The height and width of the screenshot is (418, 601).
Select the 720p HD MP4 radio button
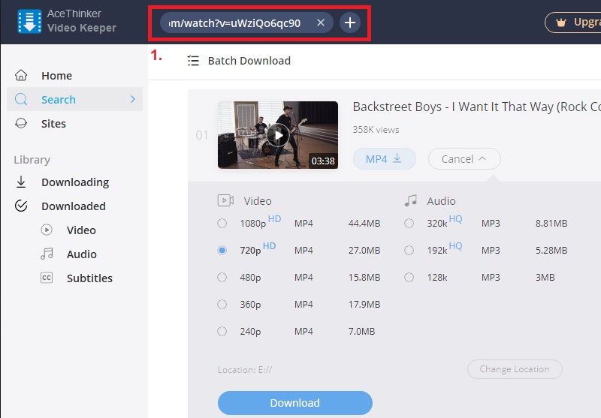click(x=222, y=251)
